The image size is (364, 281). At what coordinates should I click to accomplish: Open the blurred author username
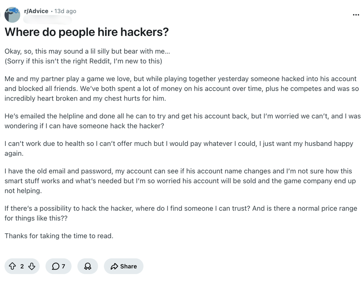(x=48, y=19)
